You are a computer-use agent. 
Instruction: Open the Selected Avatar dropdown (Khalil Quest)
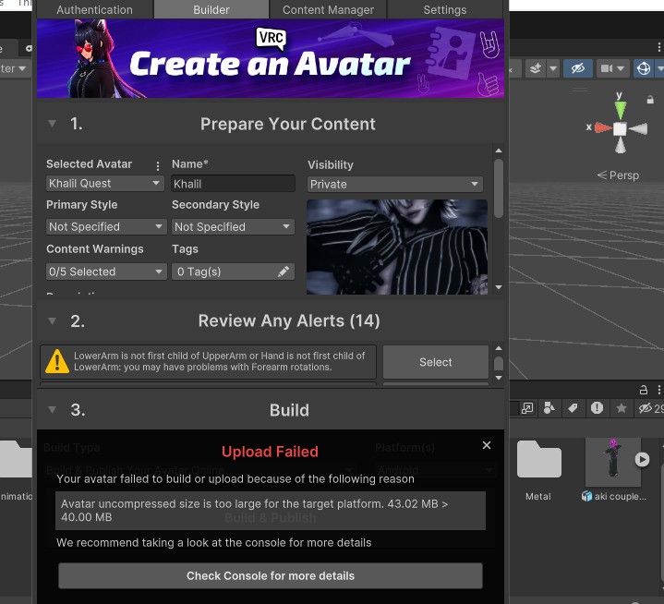tap(104, 184)
